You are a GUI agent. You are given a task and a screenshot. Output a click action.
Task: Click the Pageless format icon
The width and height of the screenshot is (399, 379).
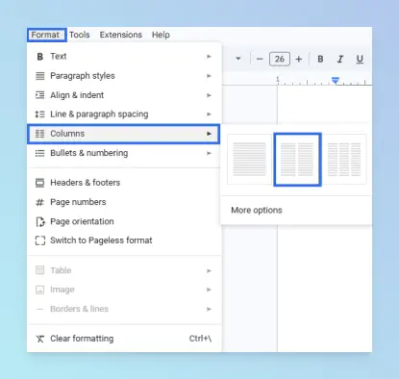point(40,240)
